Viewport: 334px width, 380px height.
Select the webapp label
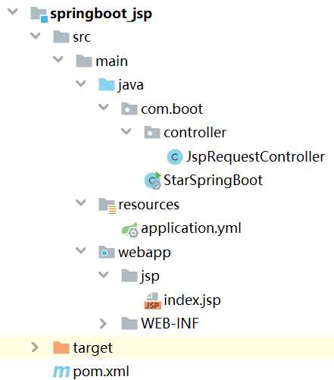click(x=145, y=253)
